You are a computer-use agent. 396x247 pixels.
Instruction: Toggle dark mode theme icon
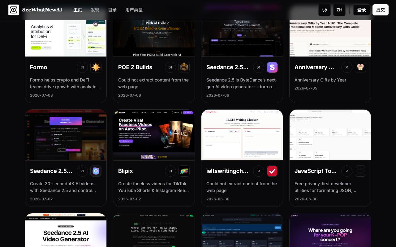coord(325,10)
